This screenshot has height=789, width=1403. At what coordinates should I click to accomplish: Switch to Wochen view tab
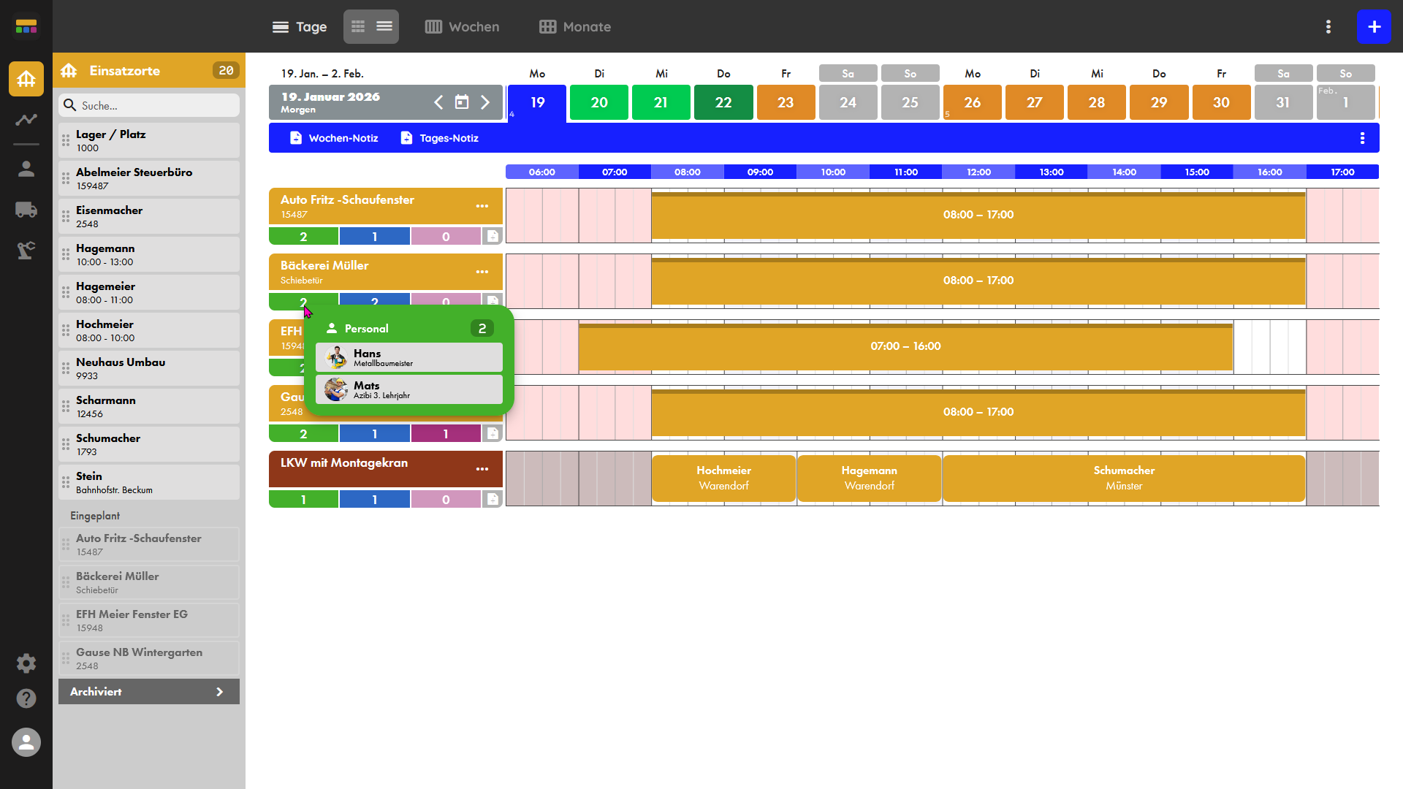tap(463, 27)
